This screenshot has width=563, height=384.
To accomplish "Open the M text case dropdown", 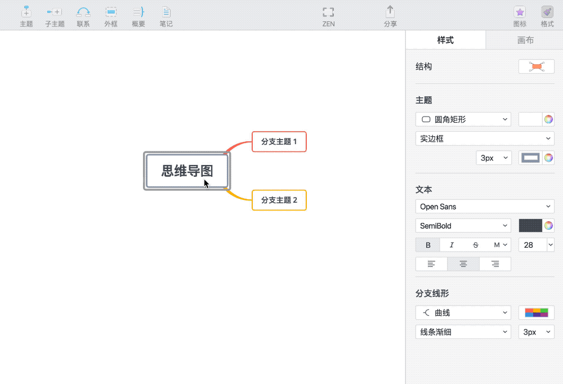I will tap(500, 245).
